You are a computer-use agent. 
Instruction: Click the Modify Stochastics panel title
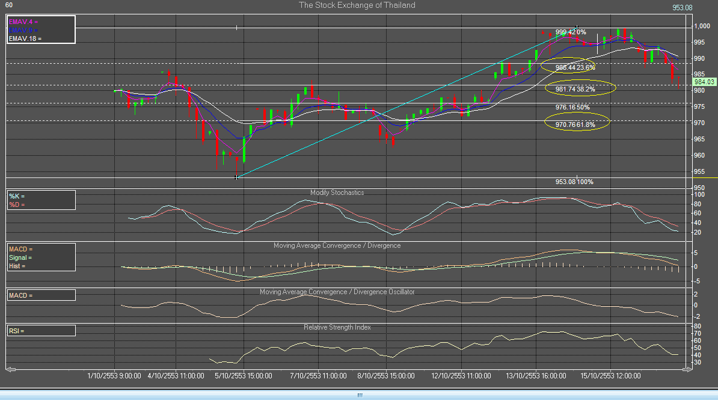[x=337, y=192]
